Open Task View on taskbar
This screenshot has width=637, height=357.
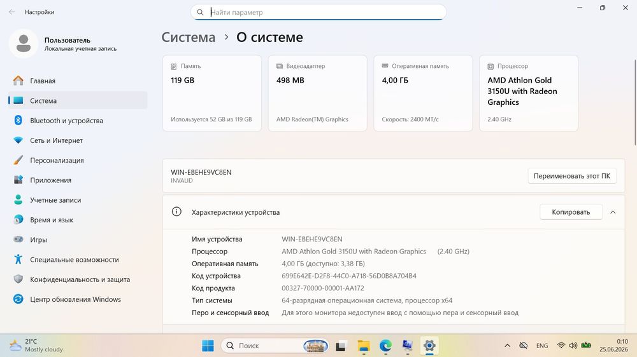click(340, 346)
